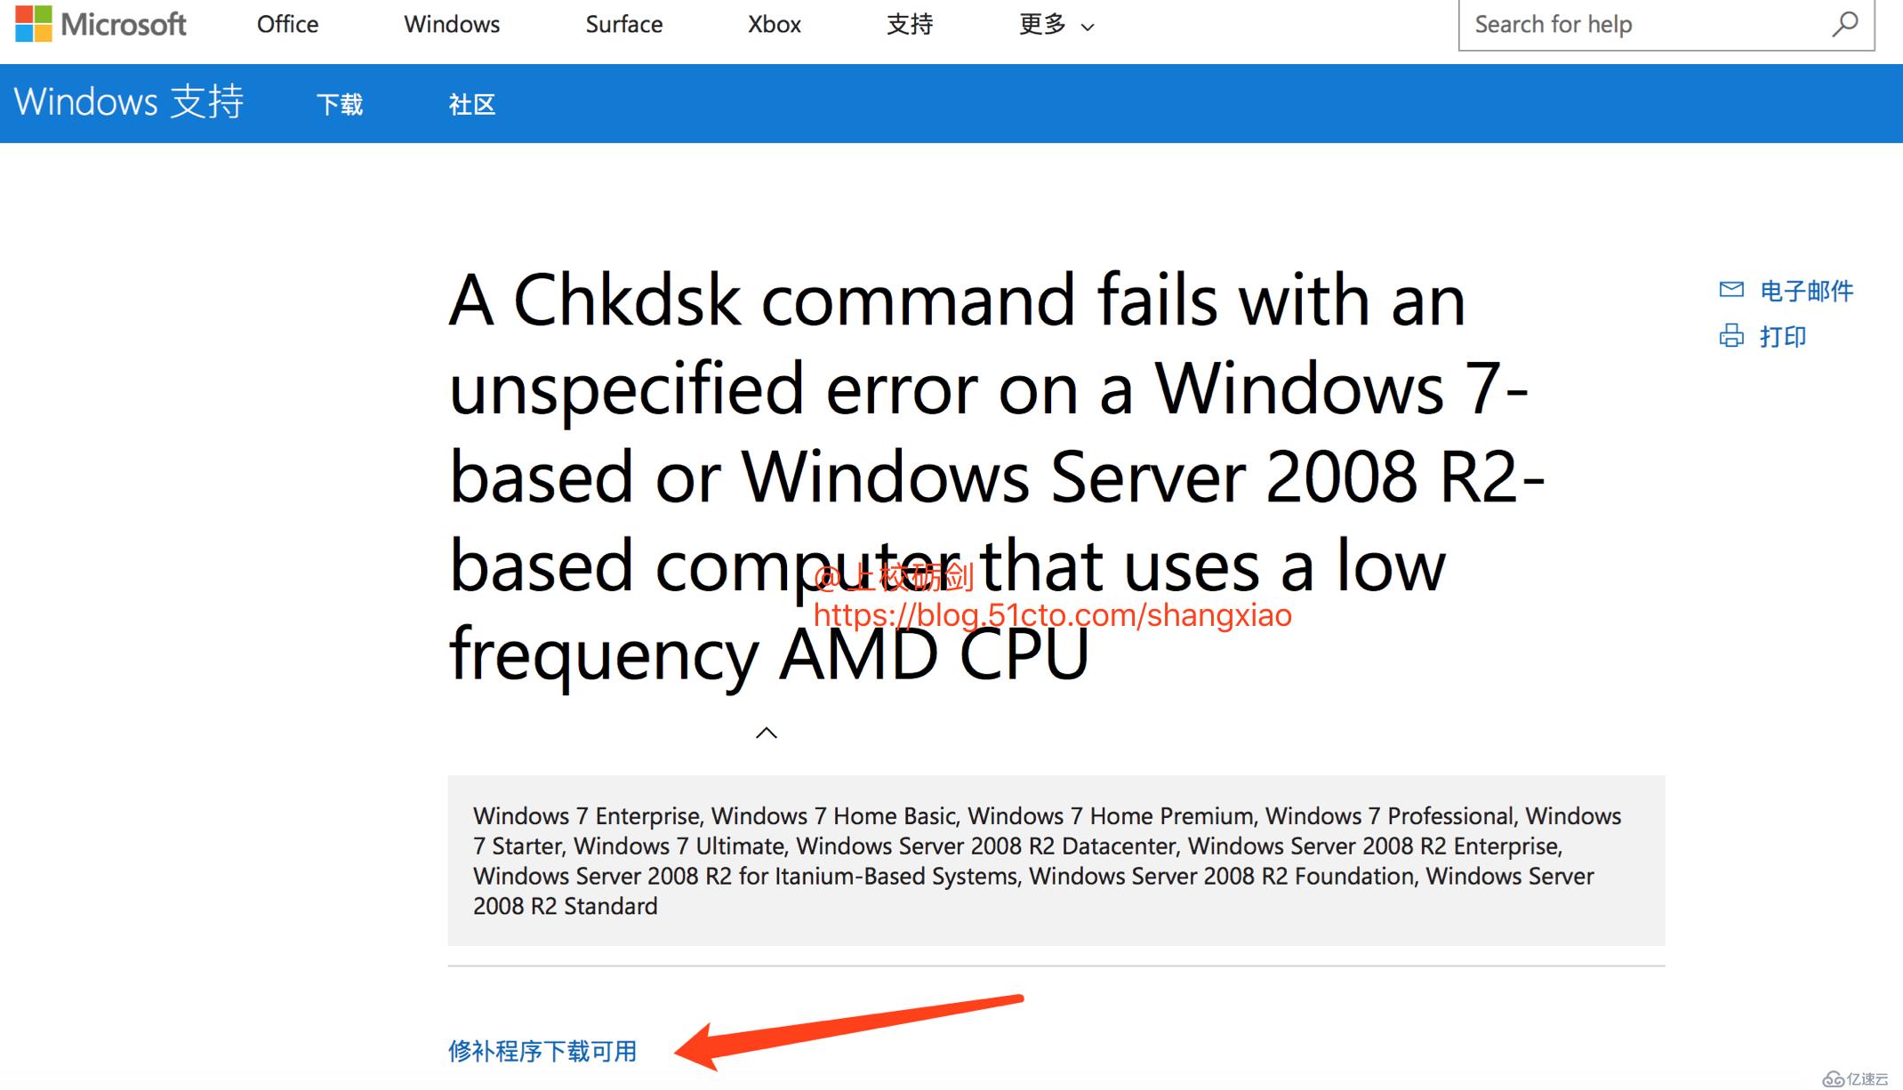
Task: Click the Surface navigation menu item
Action: (x=623, y=25)
